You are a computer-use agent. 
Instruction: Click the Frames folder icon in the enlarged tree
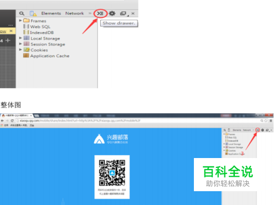click(x=27, y=20)
